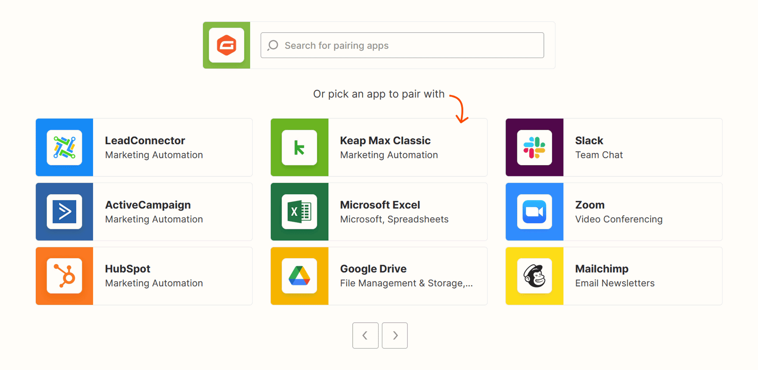Open the LeadConnector title link
Screen dimensions: 758x370
[145, 141]
